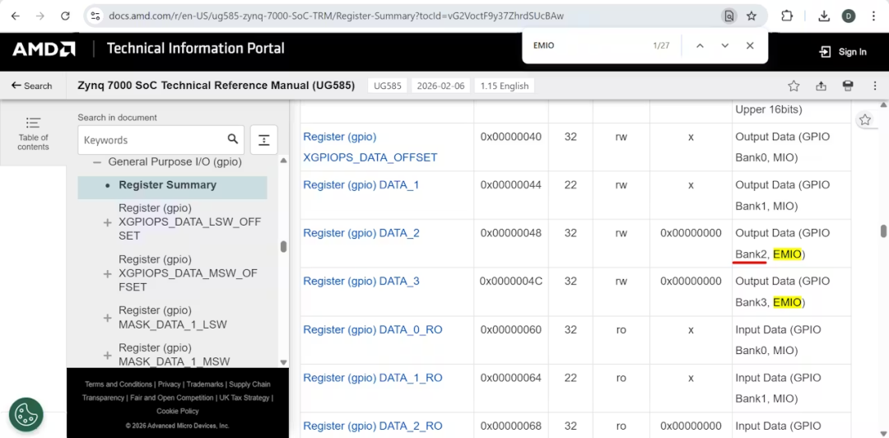Click TOC scrollbar down arrow
Screen dimensions: 889x438
click(283, 362)
